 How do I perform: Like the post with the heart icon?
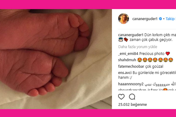pos(121,97)
